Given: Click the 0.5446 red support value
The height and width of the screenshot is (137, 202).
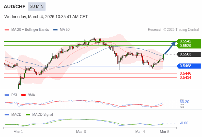Looking at the screenshot, I should pyautogui.click(x=185, y=73).
